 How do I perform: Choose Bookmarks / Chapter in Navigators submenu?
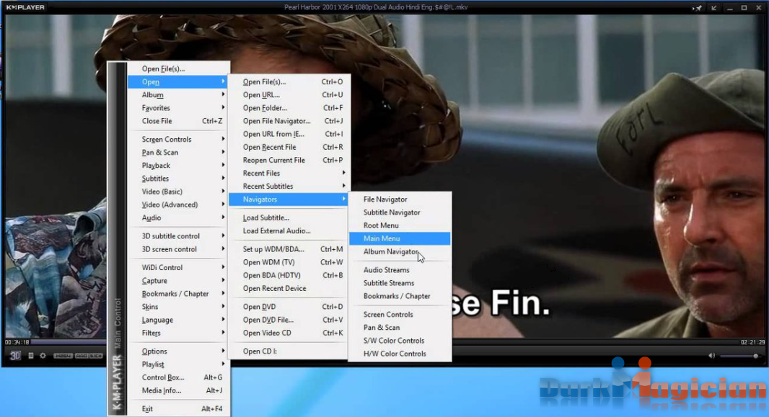[x=400, y=296]
